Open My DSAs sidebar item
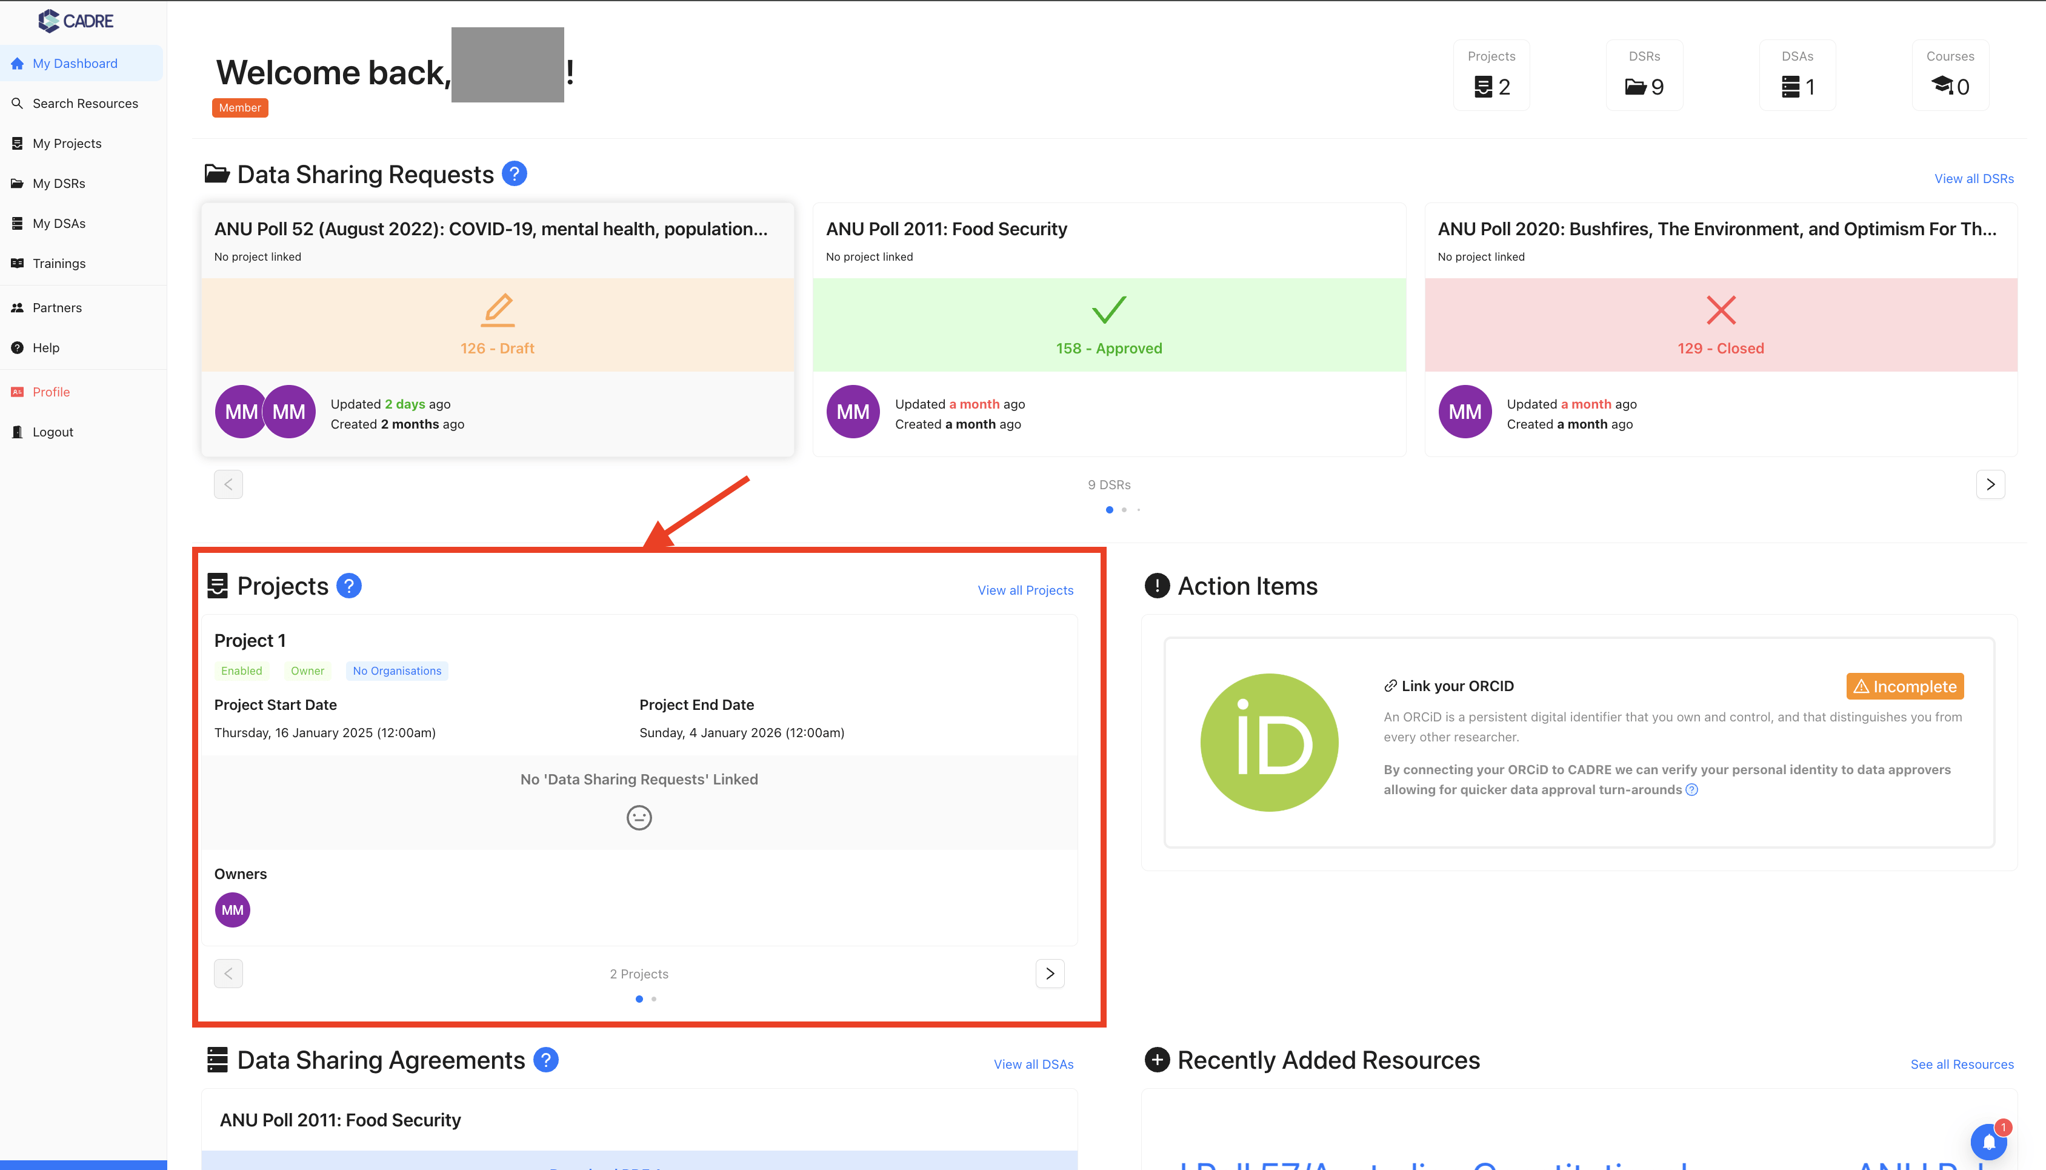2046x1170 pixels. pos(81,224)
